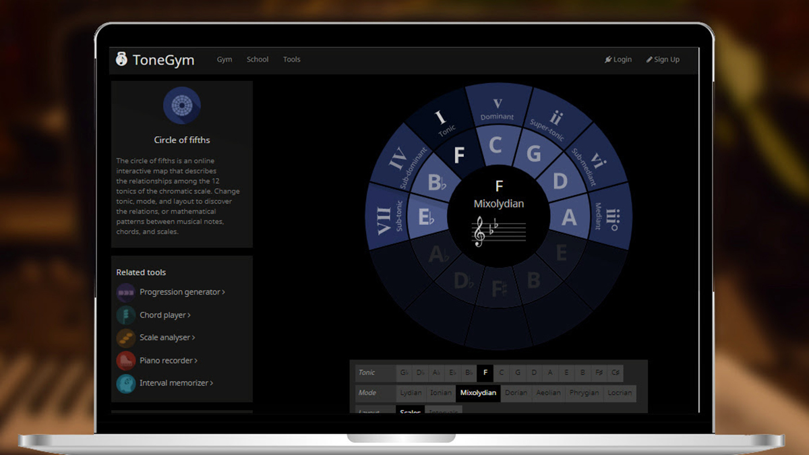The width and height of the screenshot is (809, 455).
Task: Open the Tools menu in the navbar
Action: pos(292,59)
